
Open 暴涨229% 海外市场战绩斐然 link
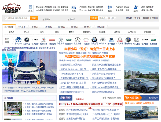click(139, 103)
